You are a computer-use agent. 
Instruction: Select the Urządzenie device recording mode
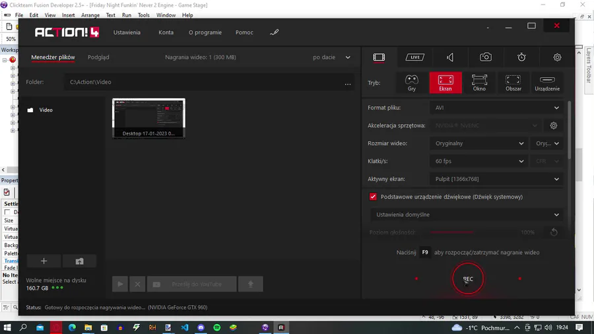coord(547,83)
